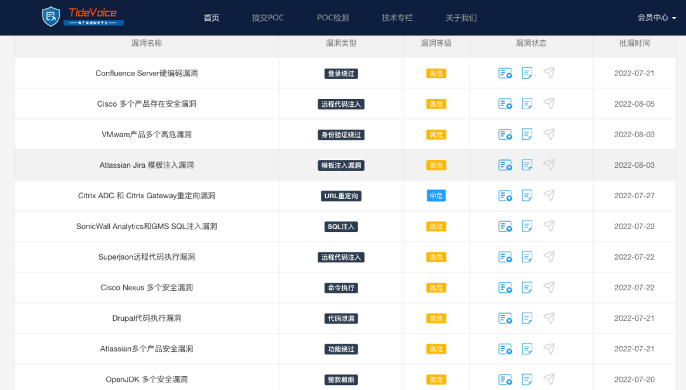Click the date 2022-08-05
Image resolution: width=686 pixels, height=390 pixels.
(x=635, y=104)
